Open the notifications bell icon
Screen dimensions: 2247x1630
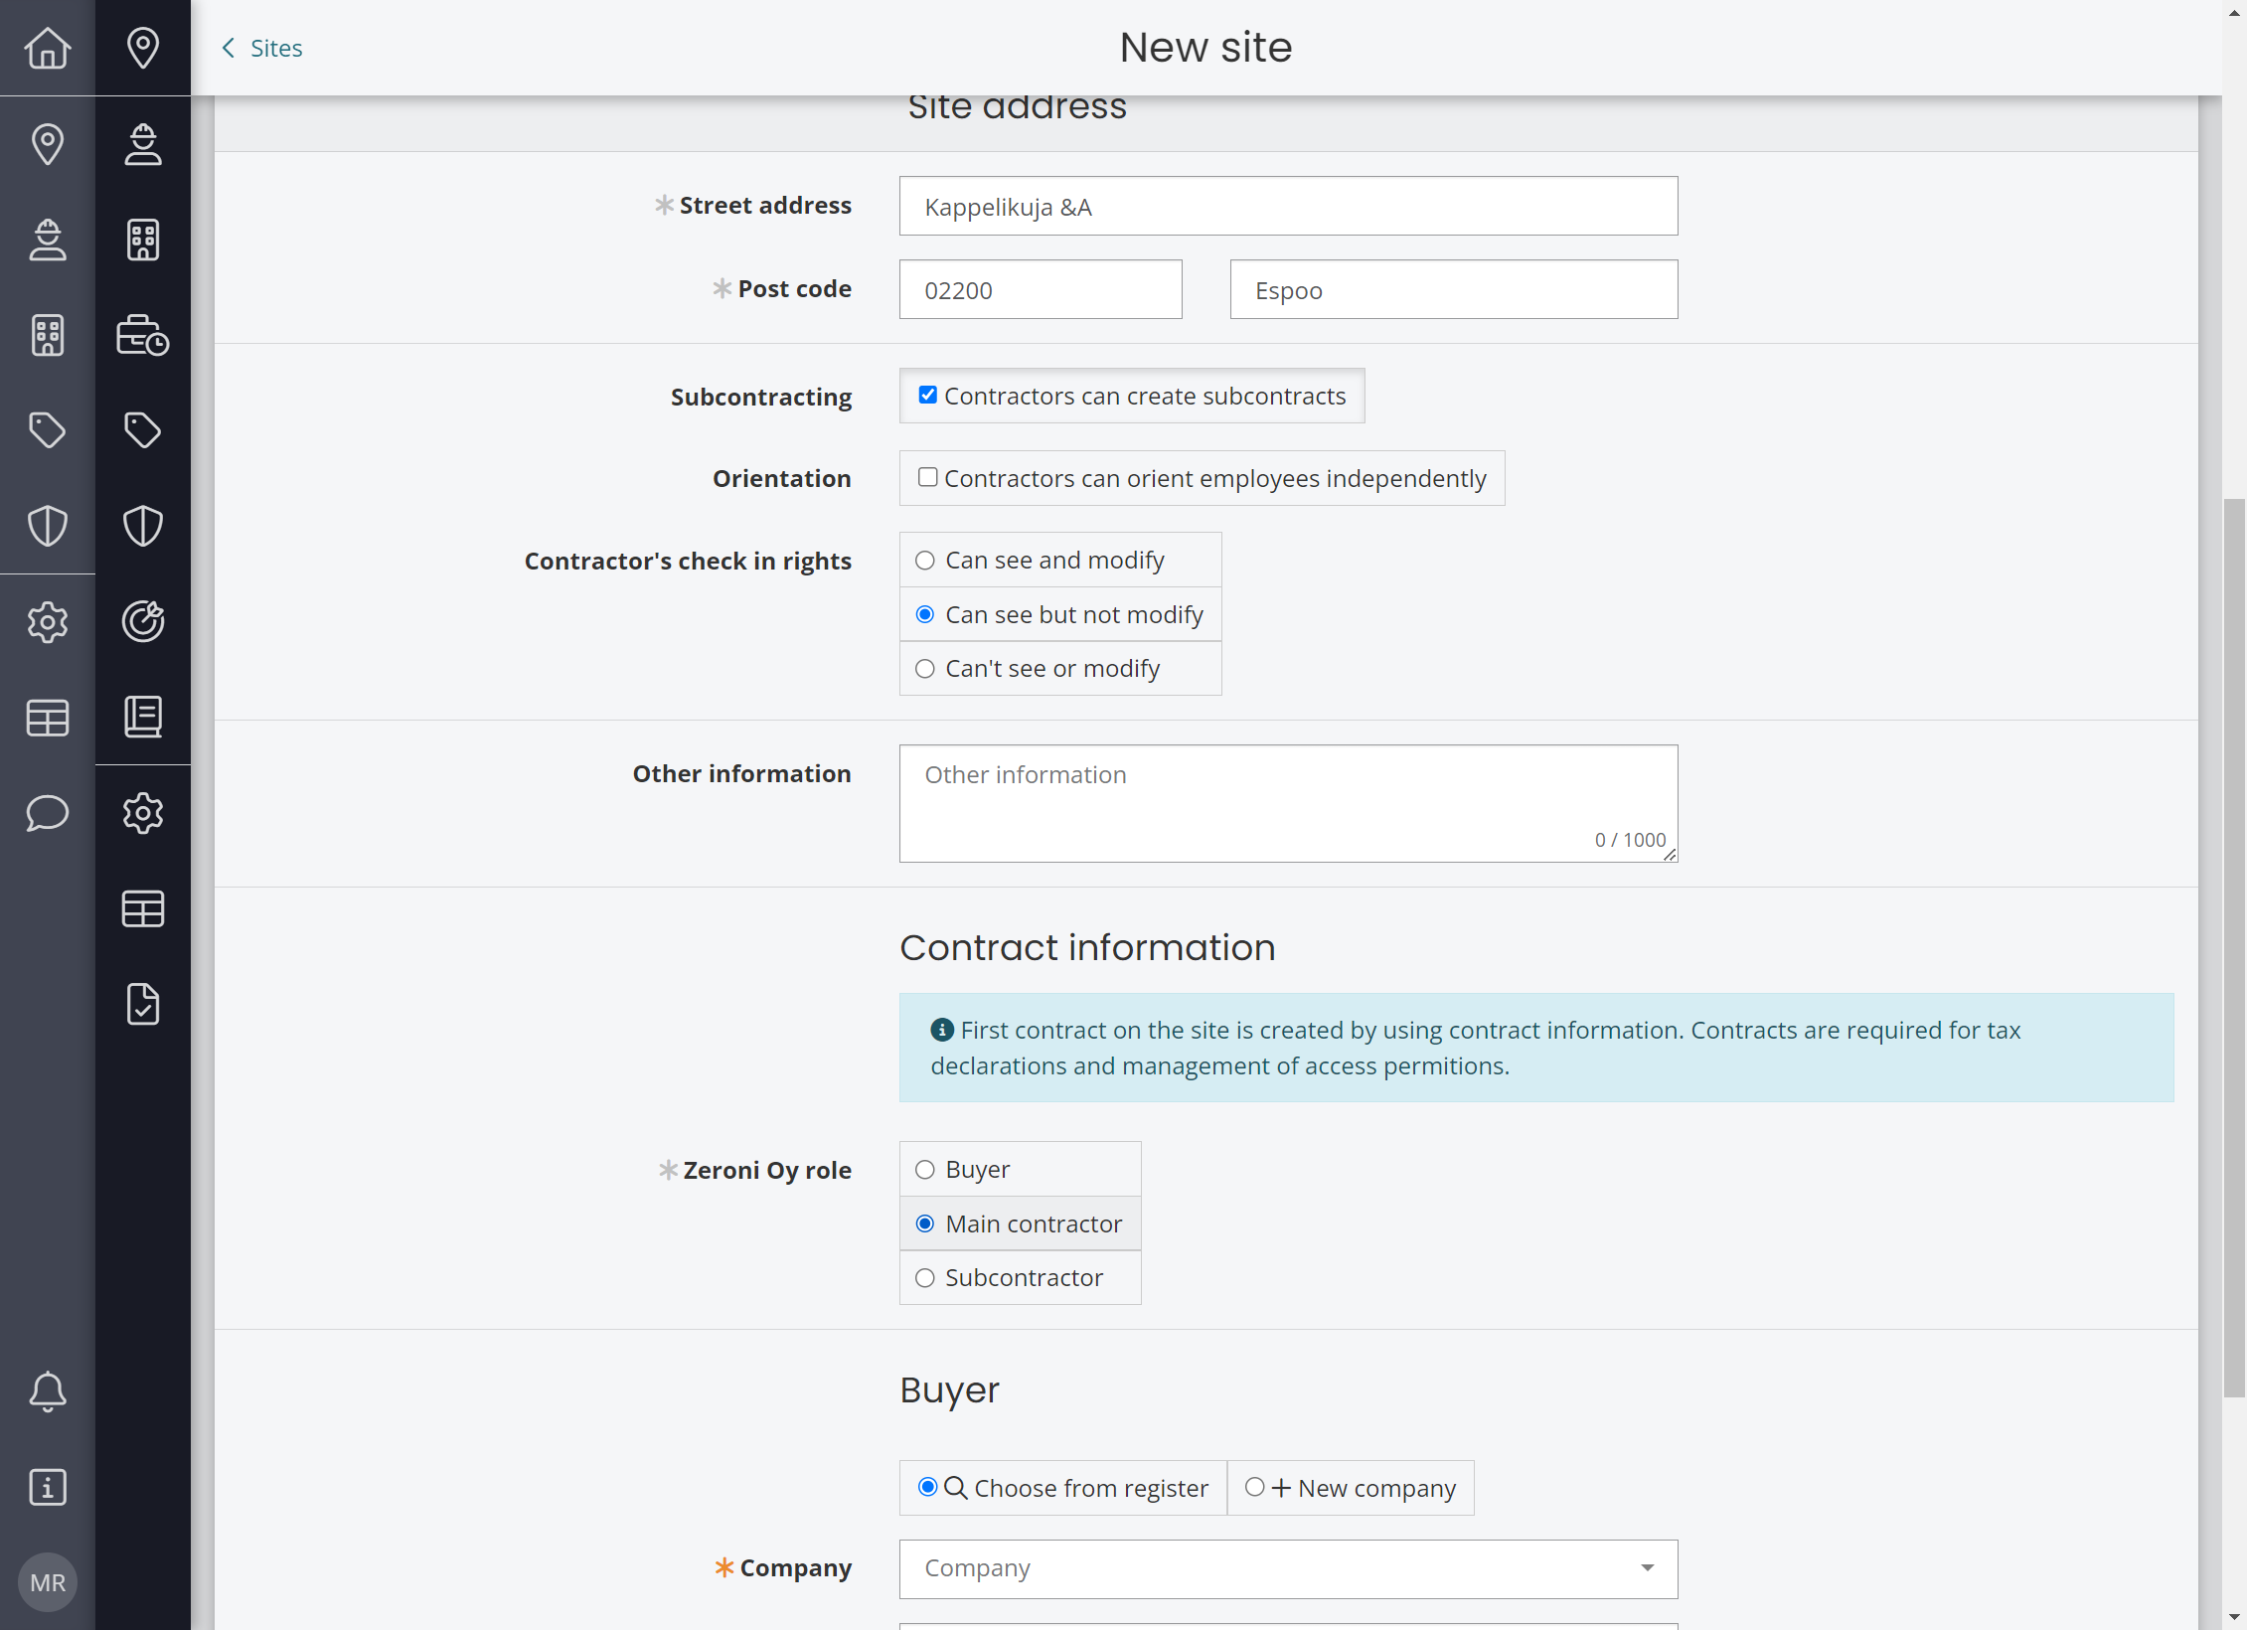point(48,1391)
